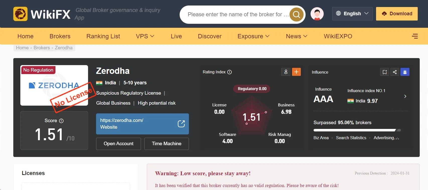The width and height of the screenshot is (428, 190).
Task: Click the Regulatory 0.00 label
Action: pos(252,89)
